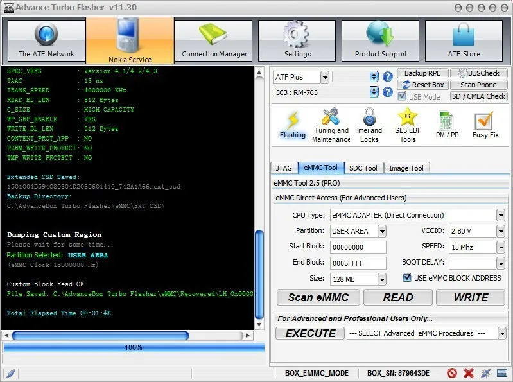This screenshot has width=513, height=382.
Task: Click the SD / CMLA Check button
Action: click(478, 96)
